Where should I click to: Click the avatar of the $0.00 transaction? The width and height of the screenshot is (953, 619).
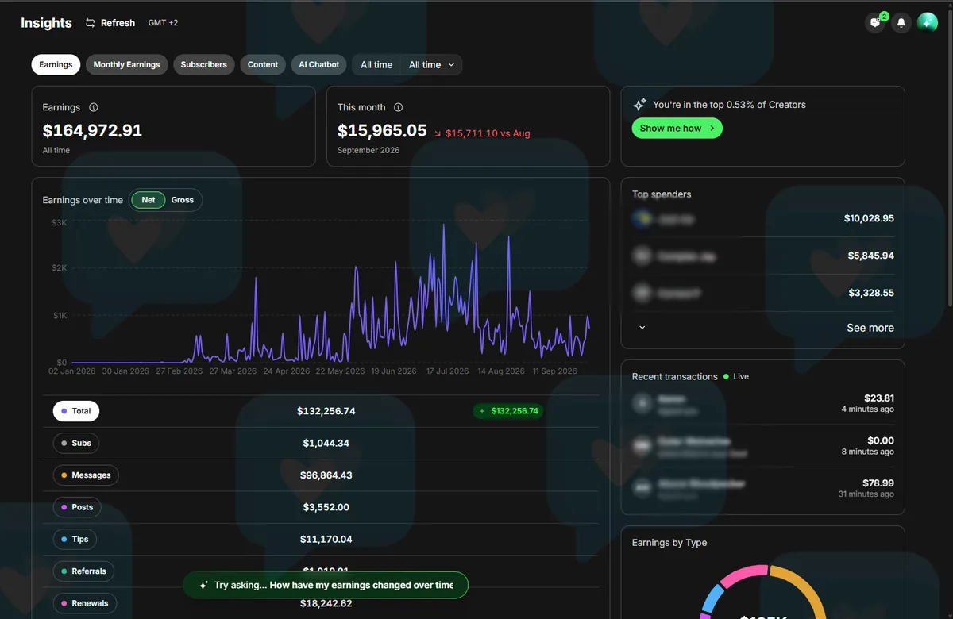pos(642,446)
